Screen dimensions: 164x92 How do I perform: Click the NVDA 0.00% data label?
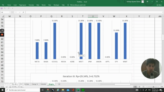64,57
